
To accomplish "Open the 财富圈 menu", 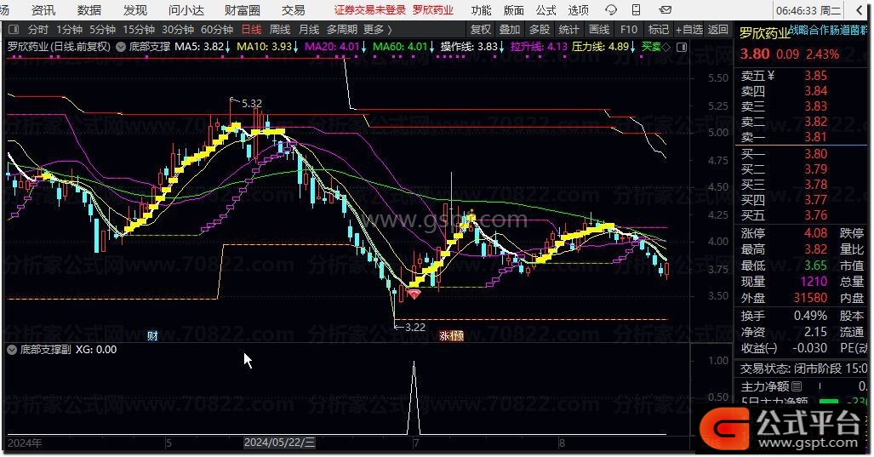I will click(x=243, y=10).
